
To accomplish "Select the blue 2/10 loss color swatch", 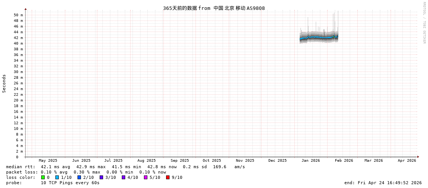I will 79,177.
